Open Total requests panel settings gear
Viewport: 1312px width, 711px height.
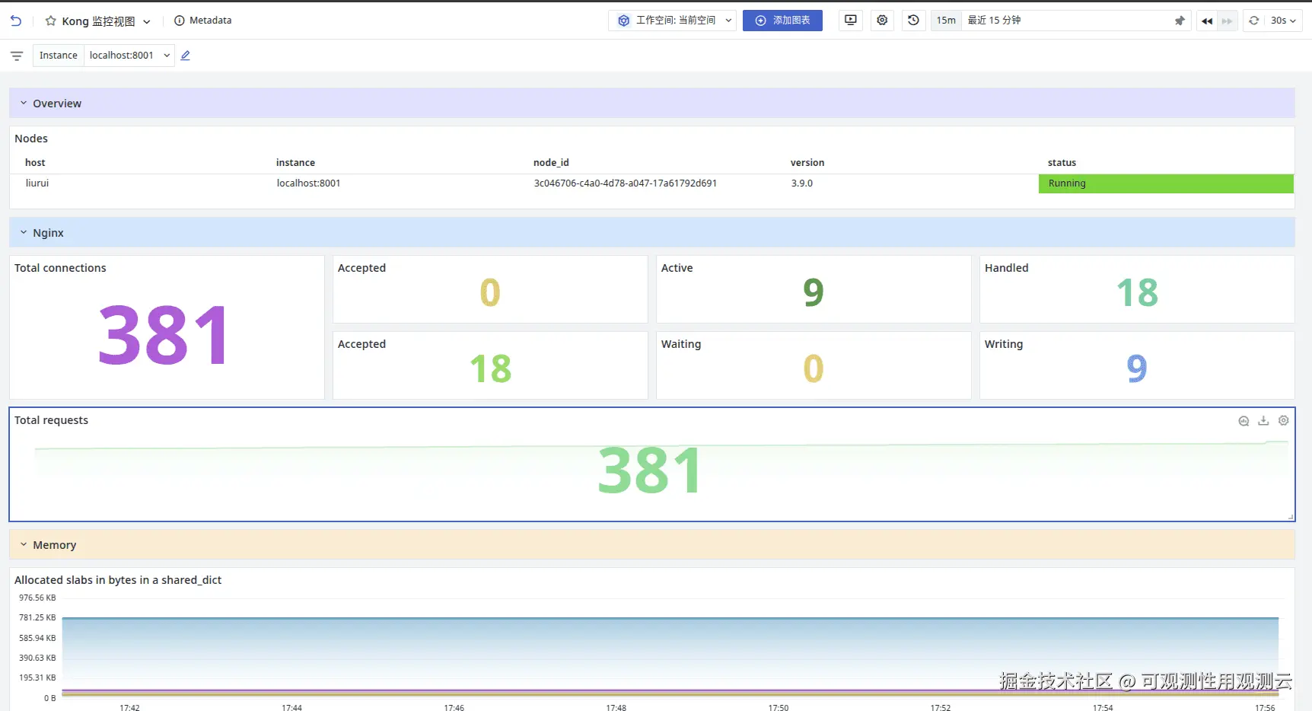pos(1284,421)
